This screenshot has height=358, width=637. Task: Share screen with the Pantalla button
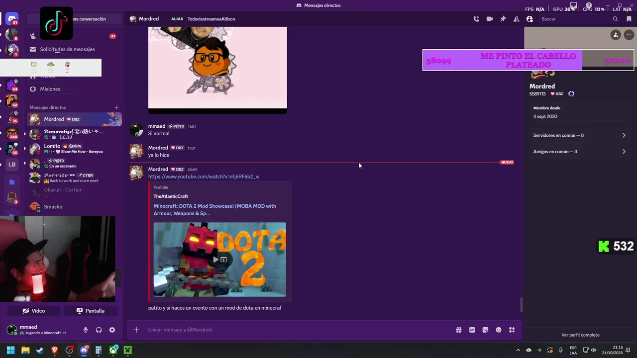click(91, 311)
